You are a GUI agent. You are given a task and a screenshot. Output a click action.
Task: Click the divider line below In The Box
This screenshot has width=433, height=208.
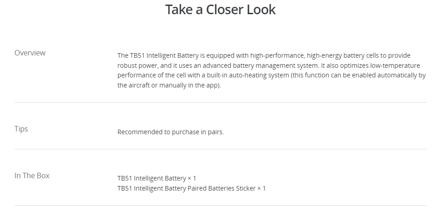tap(220, 206)
